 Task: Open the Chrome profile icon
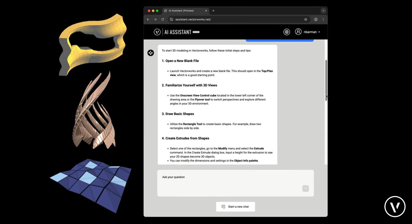pyautogui.click(x=316, y=20)
